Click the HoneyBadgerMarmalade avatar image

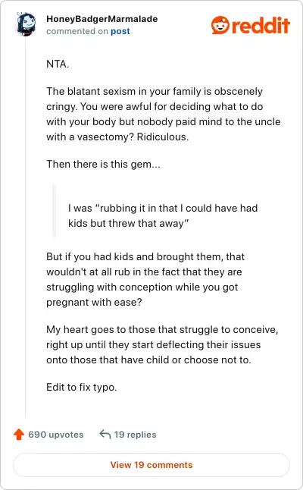click(x=25, y=25)
